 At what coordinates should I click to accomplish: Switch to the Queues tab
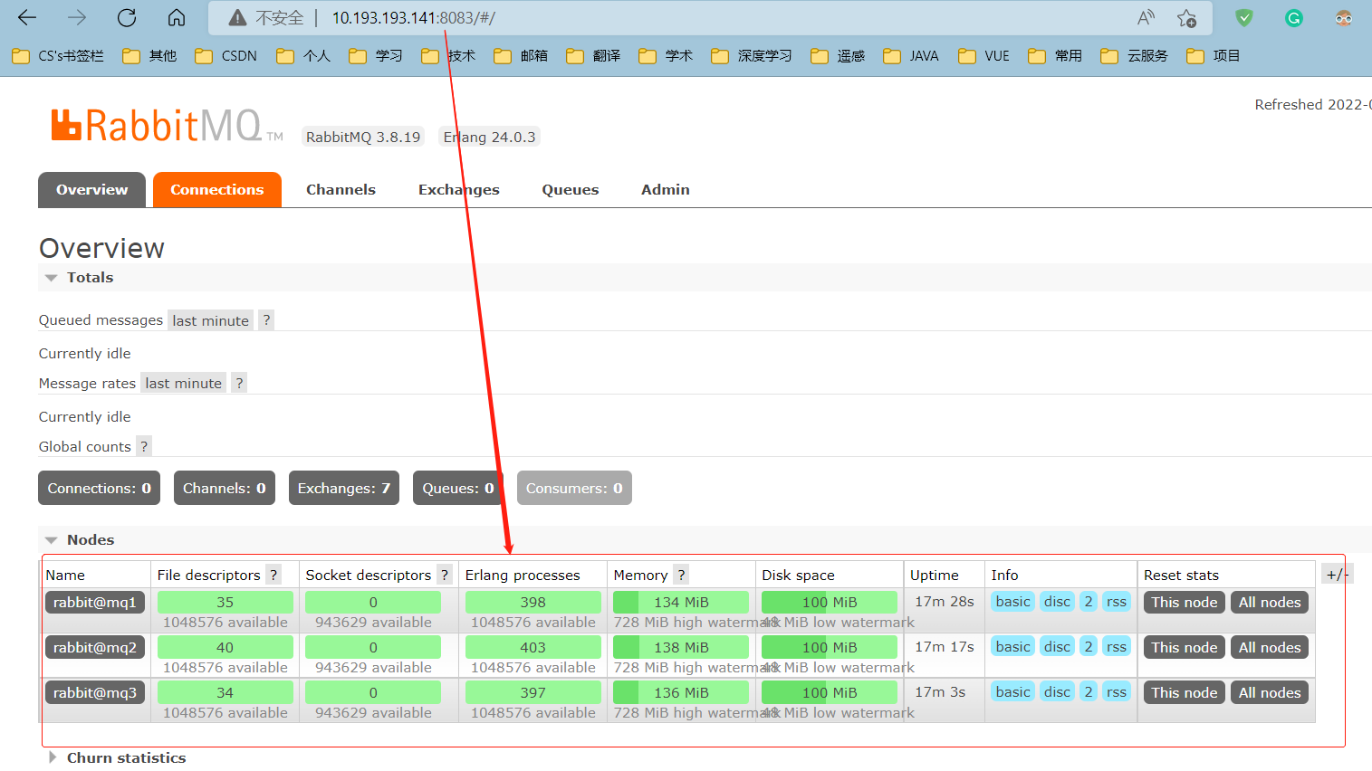click(x=571, y=190)
